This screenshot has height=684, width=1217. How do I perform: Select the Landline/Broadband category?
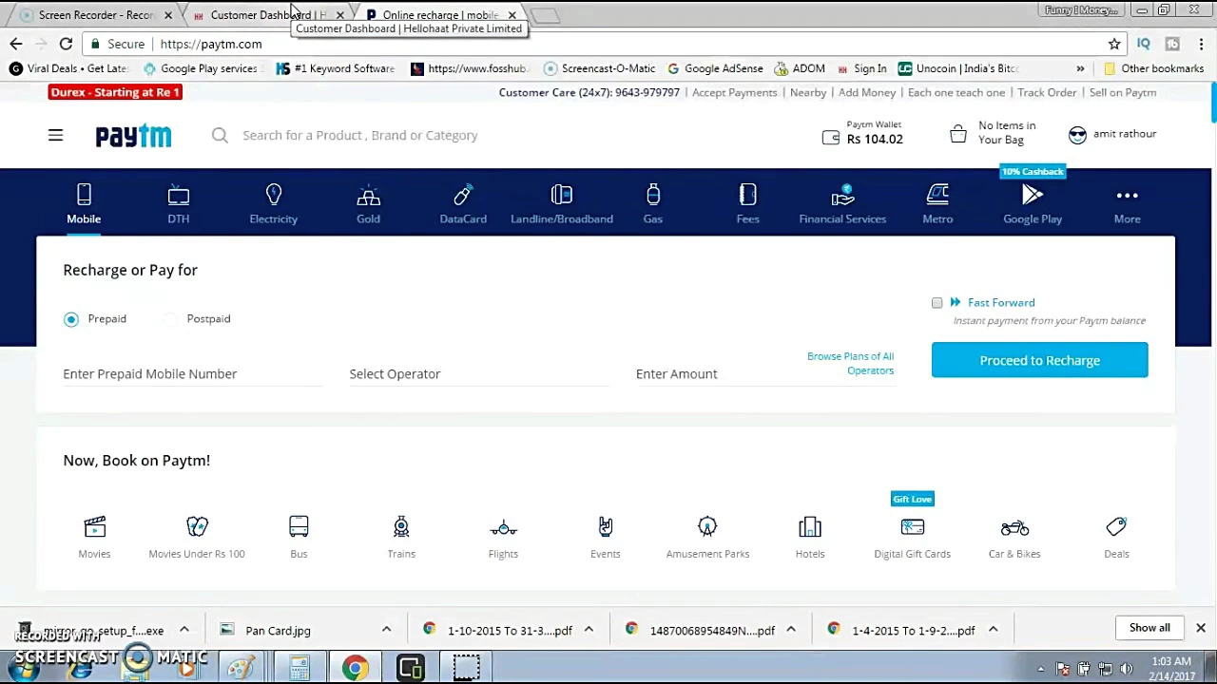(562, 203)
